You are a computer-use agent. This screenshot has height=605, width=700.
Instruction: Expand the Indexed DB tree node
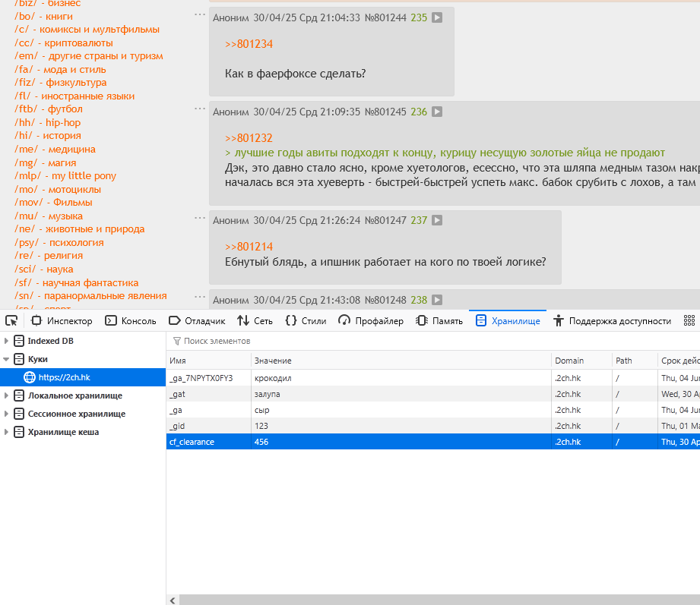pos(7,341)
